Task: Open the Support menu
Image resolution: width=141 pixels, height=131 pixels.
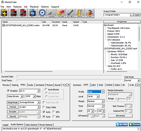Action: [x=55, y=7]
